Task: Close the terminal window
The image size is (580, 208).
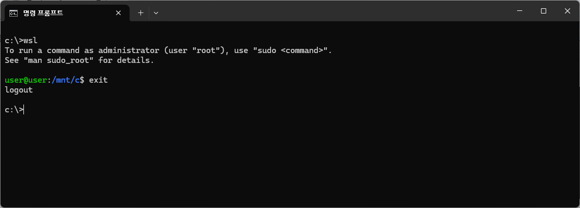Action: point(568,11)
